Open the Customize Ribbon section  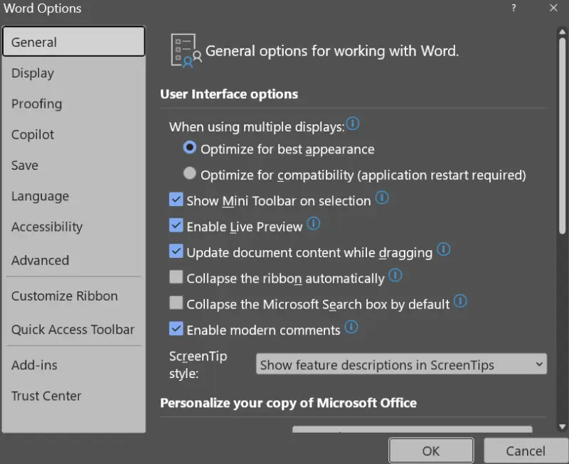tap(65, 296)
